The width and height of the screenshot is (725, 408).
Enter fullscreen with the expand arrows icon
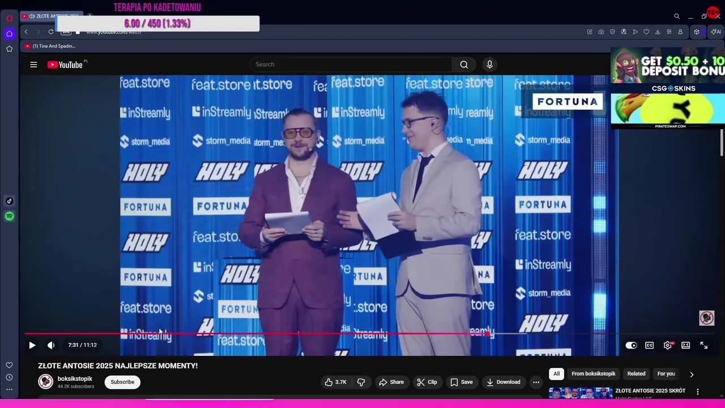tap(704, 345)
